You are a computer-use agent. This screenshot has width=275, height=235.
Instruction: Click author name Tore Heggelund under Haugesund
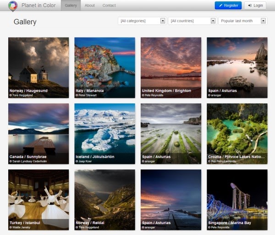click(22, 95)
